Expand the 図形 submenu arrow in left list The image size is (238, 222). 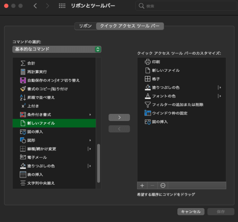click(90, 140)
